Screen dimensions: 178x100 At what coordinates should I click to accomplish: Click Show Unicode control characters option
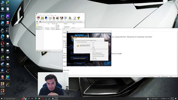pyautogui.click(x=98, y=54)
